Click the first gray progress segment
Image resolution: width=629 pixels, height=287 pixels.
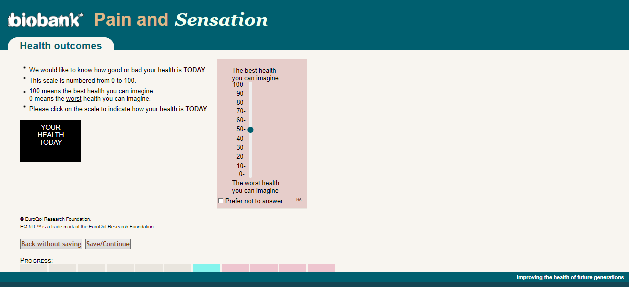pos(34,268)
